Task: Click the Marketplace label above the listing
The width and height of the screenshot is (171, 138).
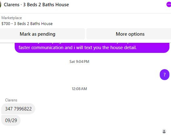Action: pos(12,18)
